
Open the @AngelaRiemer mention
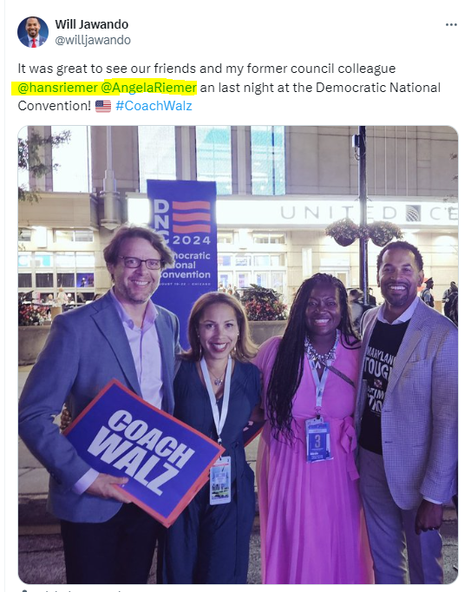148,88
